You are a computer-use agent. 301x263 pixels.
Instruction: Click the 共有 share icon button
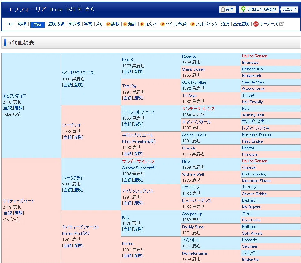[227, 9]
